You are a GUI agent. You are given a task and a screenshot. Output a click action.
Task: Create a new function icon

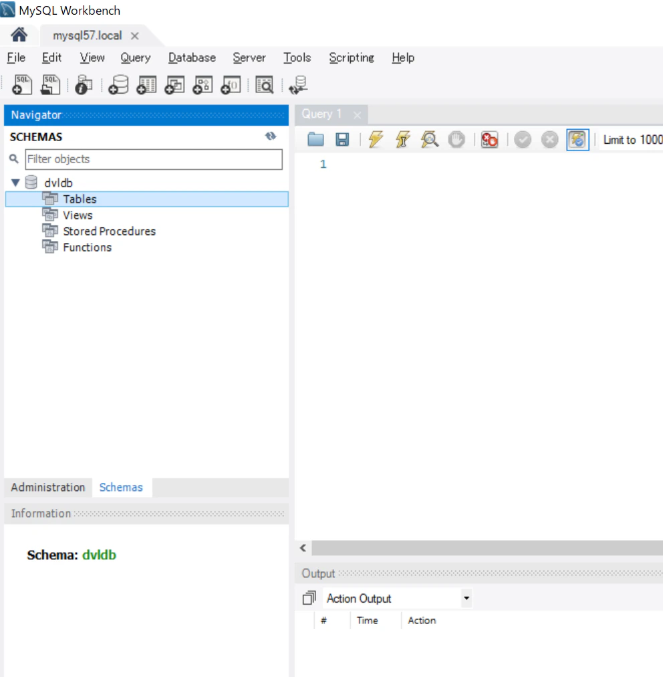(x=231, y=84)
